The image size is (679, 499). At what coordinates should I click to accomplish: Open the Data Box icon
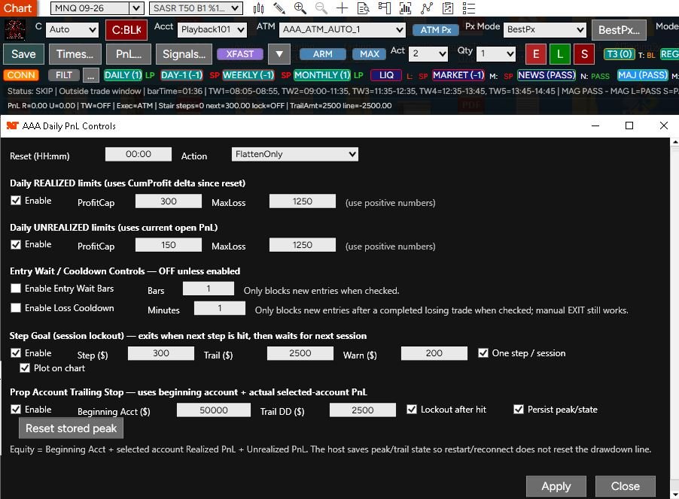(364, 8)
